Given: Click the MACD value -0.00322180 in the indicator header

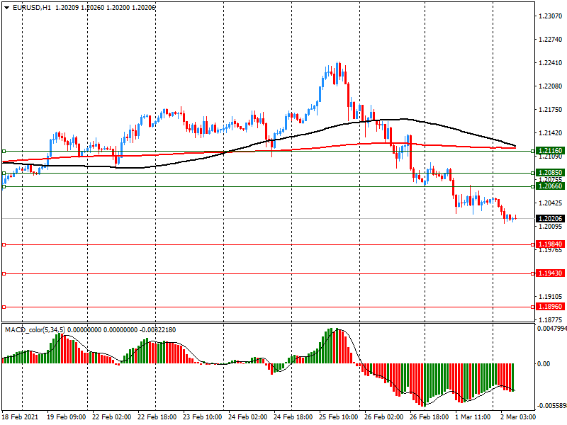Looking at the screenshot, I should (x=157, y=329).
